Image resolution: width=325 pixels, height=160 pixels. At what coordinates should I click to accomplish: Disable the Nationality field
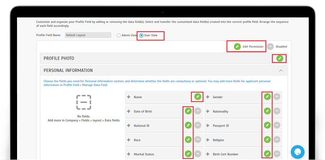coord(277,111)
